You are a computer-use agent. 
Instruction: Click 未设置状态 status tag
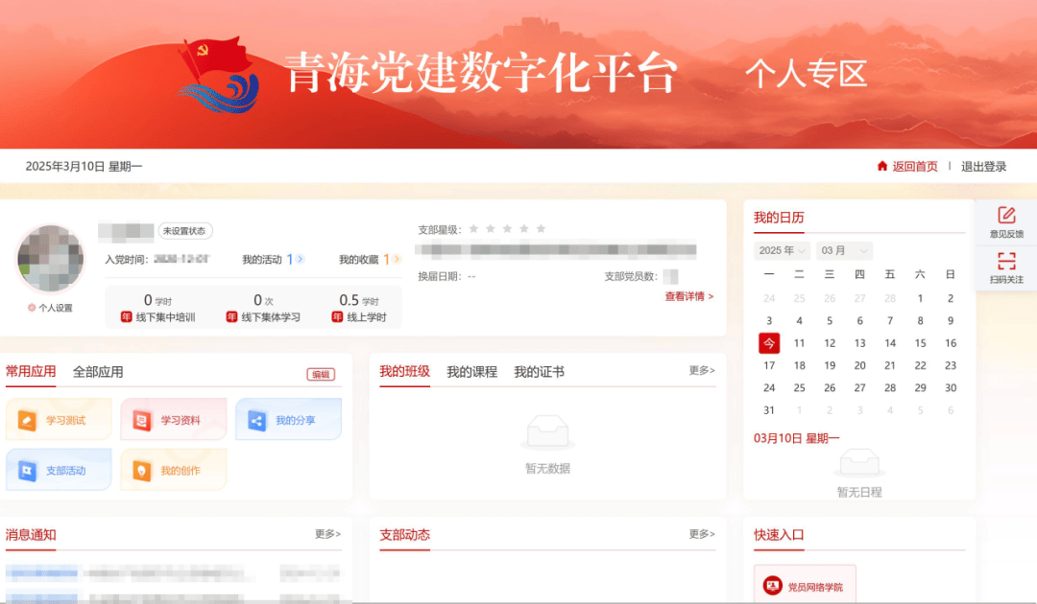point(185,231)
